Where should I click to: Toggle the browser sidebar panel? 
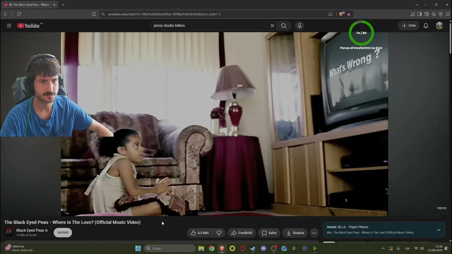click(420, 14)
